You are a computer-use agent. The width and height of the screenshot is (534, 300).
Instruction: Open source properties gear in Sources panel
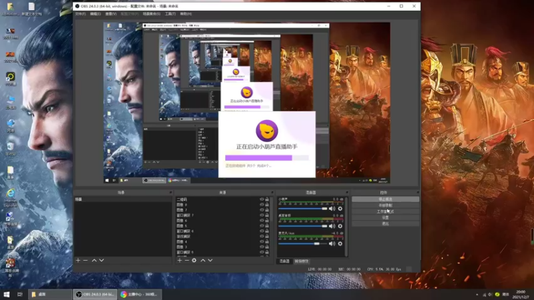pyautogui.click(x=194, y=260)
